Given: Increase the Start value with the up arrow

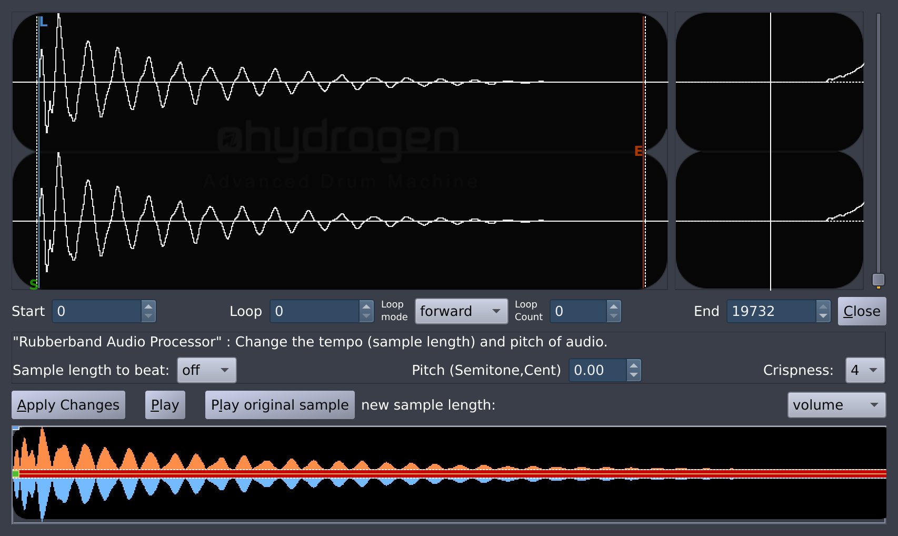Looking at the screenshot, I should (148, 306).
